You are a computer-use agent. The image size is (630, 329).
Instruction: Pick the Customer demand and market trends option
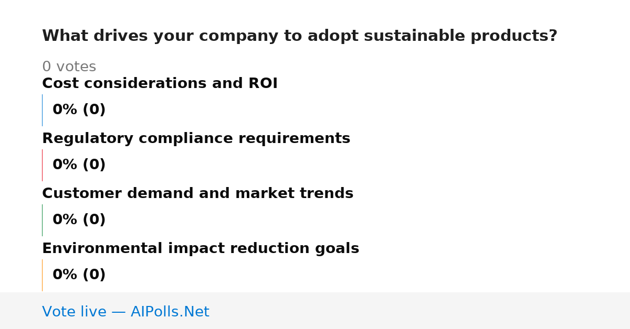pyautogui.click(x=197, y=194)
